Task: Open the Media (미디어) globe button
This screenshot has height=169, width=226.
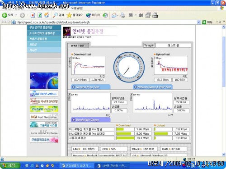Action: 93,15
